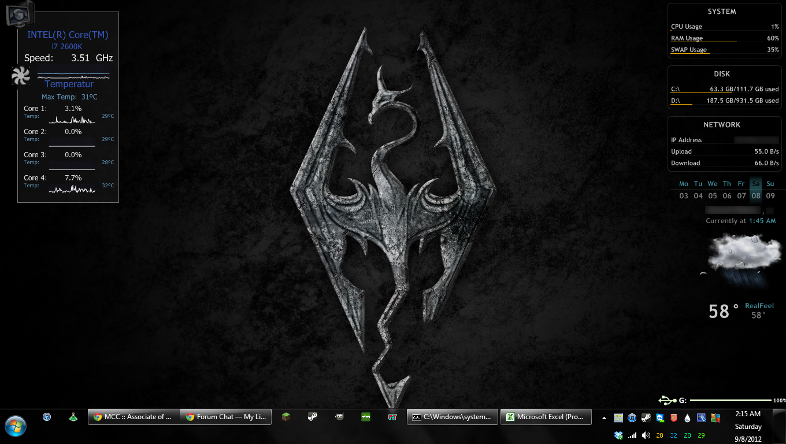
Task: Open the Windows Start menu
Action: pos(16,425)
